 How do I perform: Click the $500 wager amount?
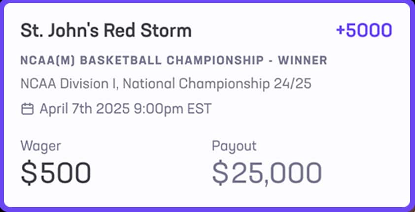pyautogui.click(x=56, y=172)
